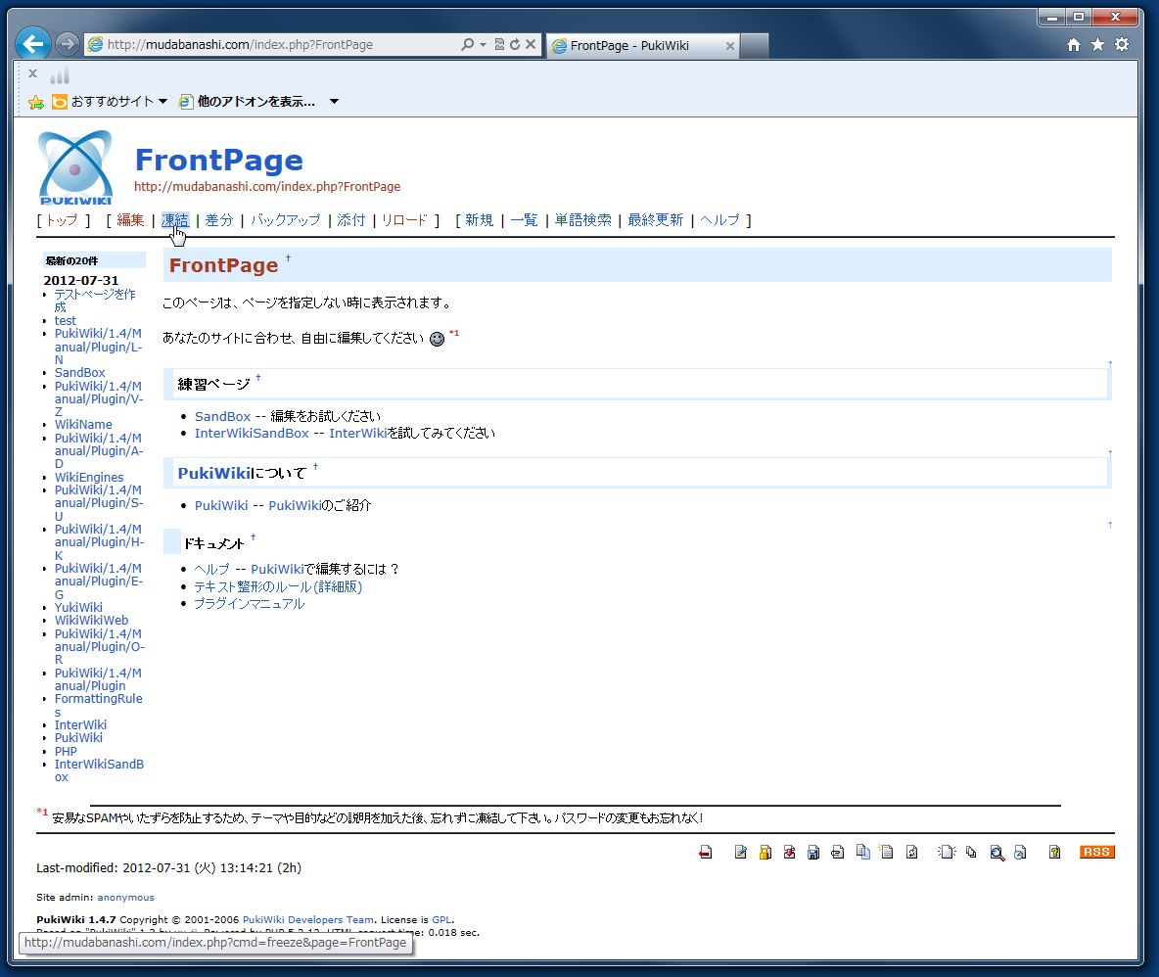
Task: Click the 新規 navigation link
Action: 479,219
